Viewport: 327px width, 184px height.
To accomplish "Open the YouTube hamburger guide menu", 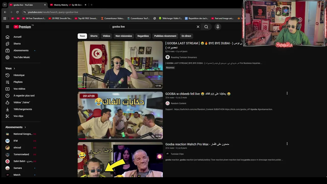I will 7,27.
